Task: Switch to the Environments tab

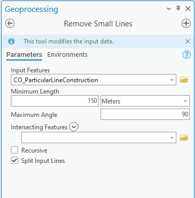Action: point(67,55)
